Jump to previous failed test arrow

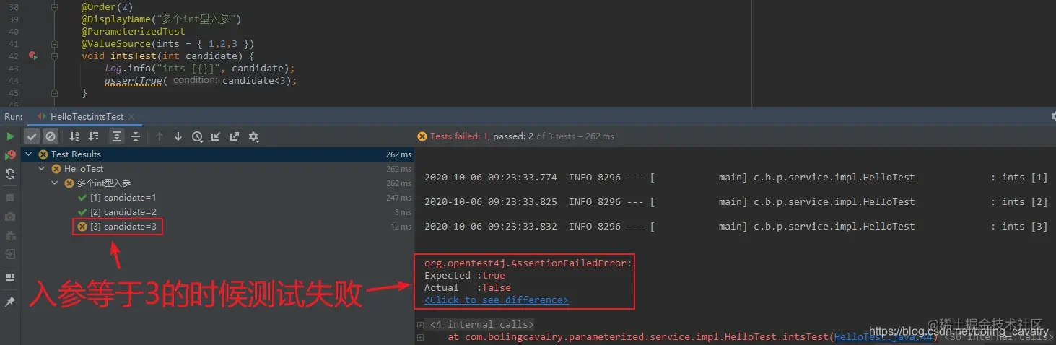160,136
